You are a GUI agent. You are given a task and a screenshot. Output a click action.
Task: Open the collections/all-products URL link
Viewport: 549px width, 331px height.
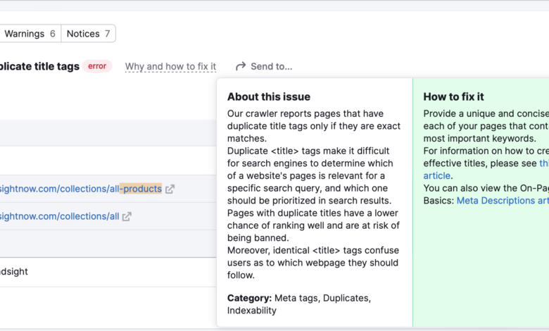pyautogui.click(x=80, y=189)
